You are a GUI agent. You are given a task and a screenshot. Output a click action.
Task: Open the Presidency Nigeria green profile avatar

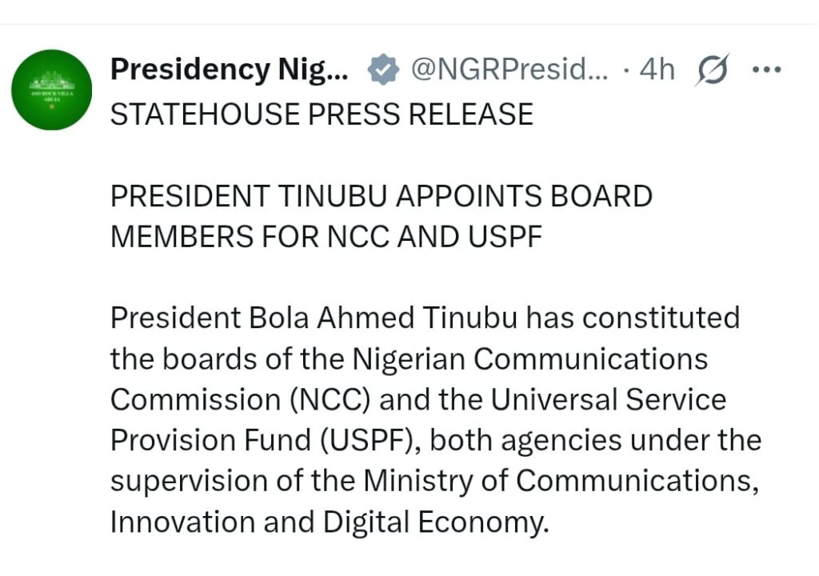(52, 90)
